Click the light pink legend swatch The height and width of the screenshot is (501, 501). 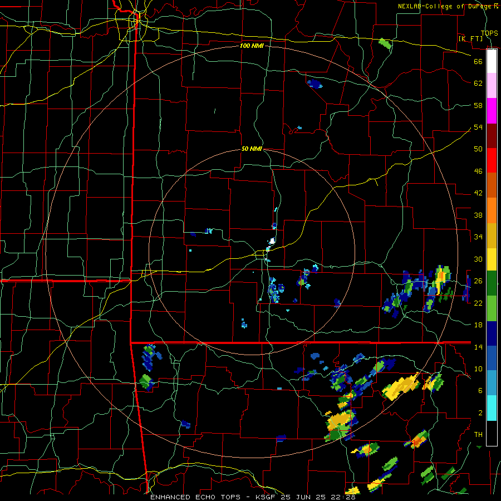(x=492, y=86)
